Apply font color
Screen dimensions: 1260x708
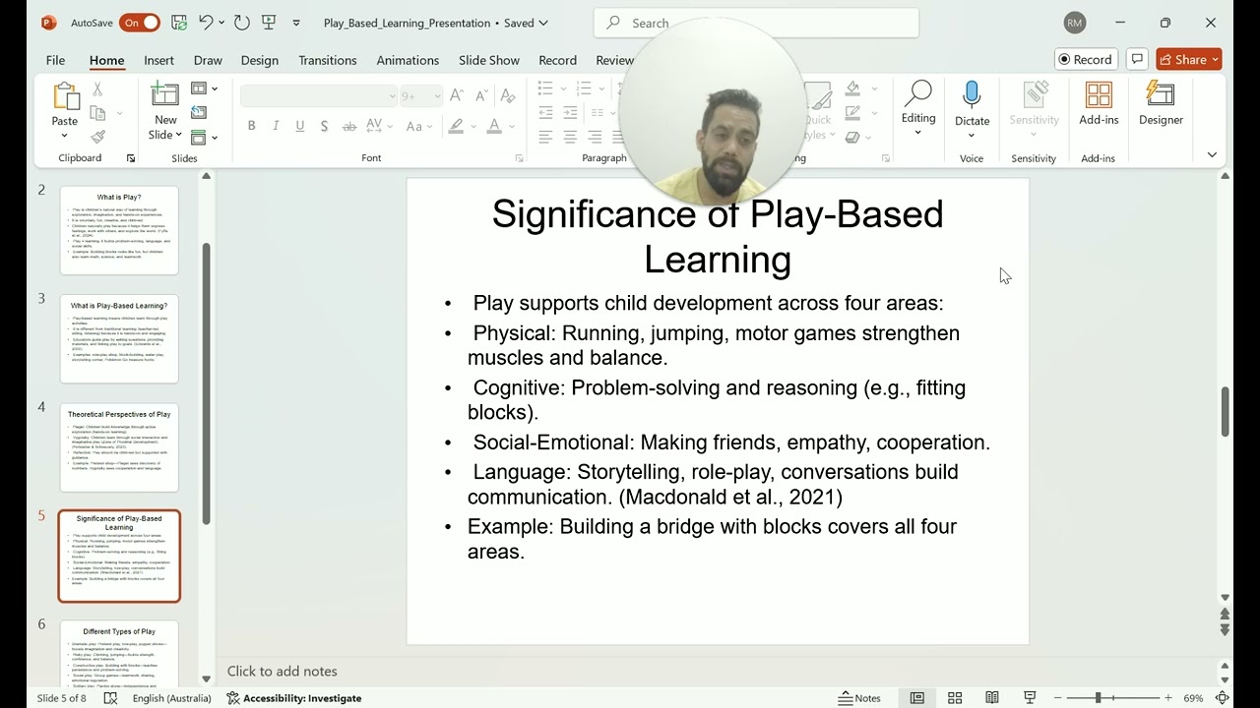pos(494,126)
